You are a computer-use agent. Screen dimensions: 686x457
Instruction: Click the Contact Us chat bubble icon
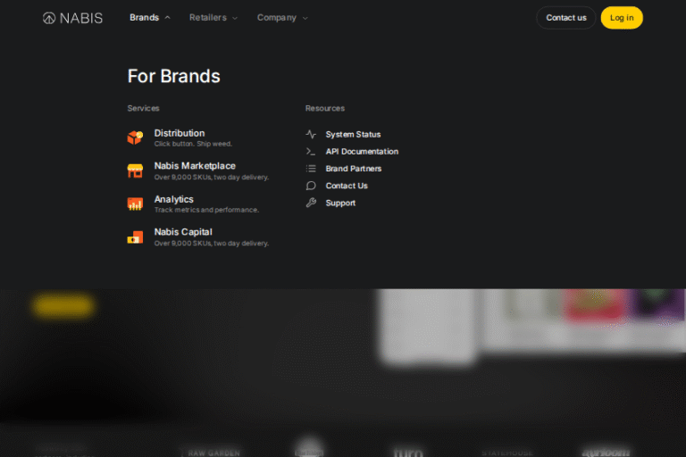pos(311,186)
